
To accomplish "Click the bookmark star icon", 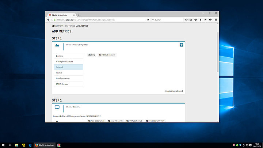I will (186, 20).
